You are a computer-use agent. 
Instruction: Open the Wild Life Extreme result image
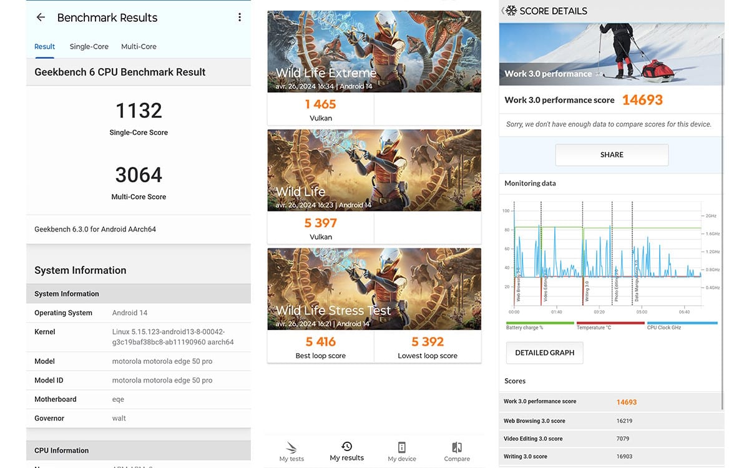coord(374,52)
